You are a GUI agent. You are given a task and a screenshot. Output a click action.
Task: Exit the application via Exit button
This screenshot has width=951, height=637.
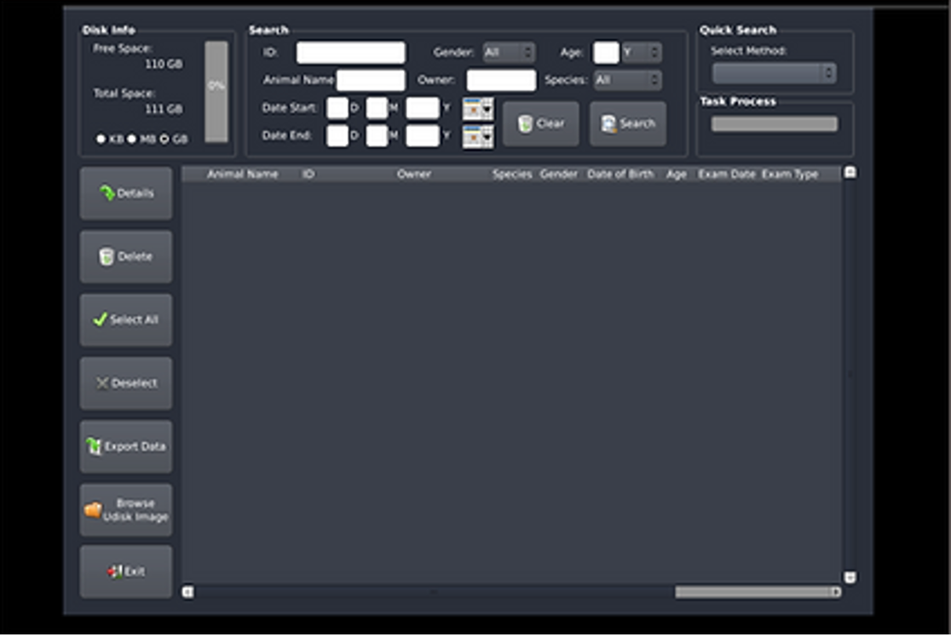pos(125,571)
